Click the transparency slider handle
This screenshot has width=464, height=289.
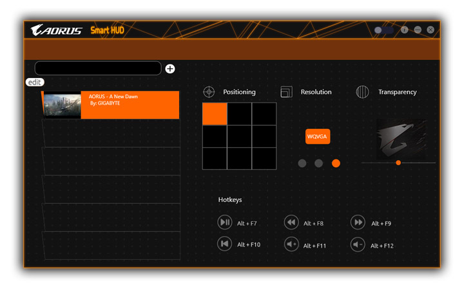tap(398, 163)
